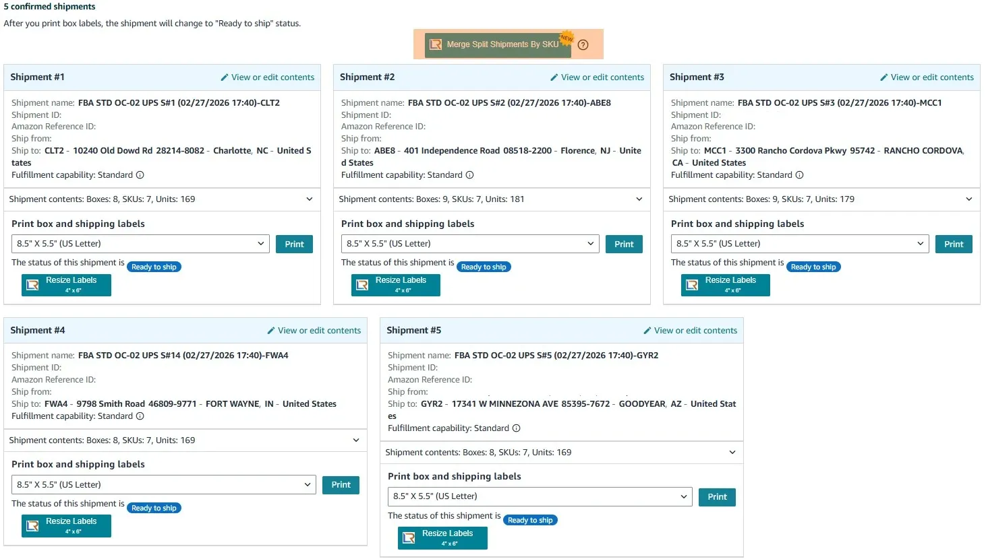
Task: Click Ready to ship badge in Shipment #1
Action: pyautogui.click(x=154, y=267)
